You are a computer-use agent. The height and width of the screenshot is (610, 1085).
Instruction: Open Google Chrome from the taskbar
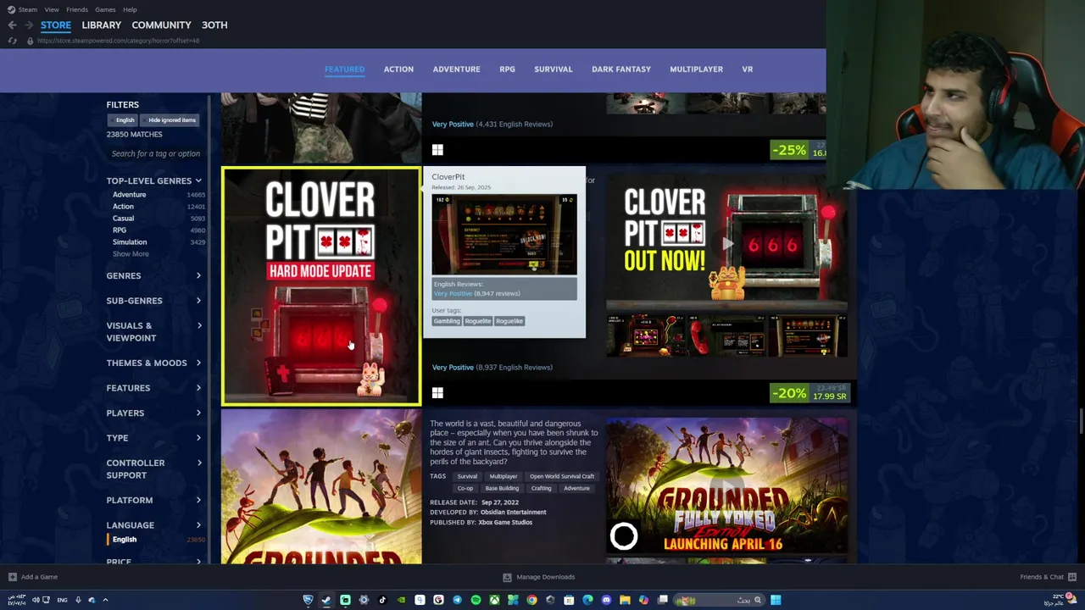[531, 600]
